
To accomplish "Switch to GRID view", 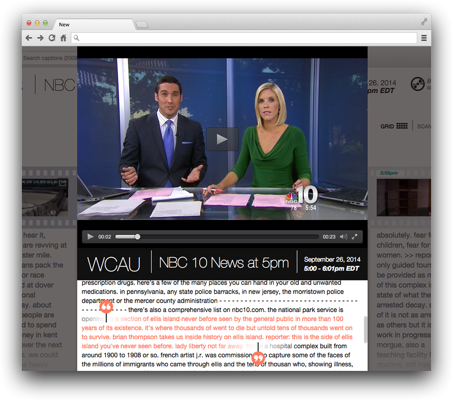I will 394,126.
